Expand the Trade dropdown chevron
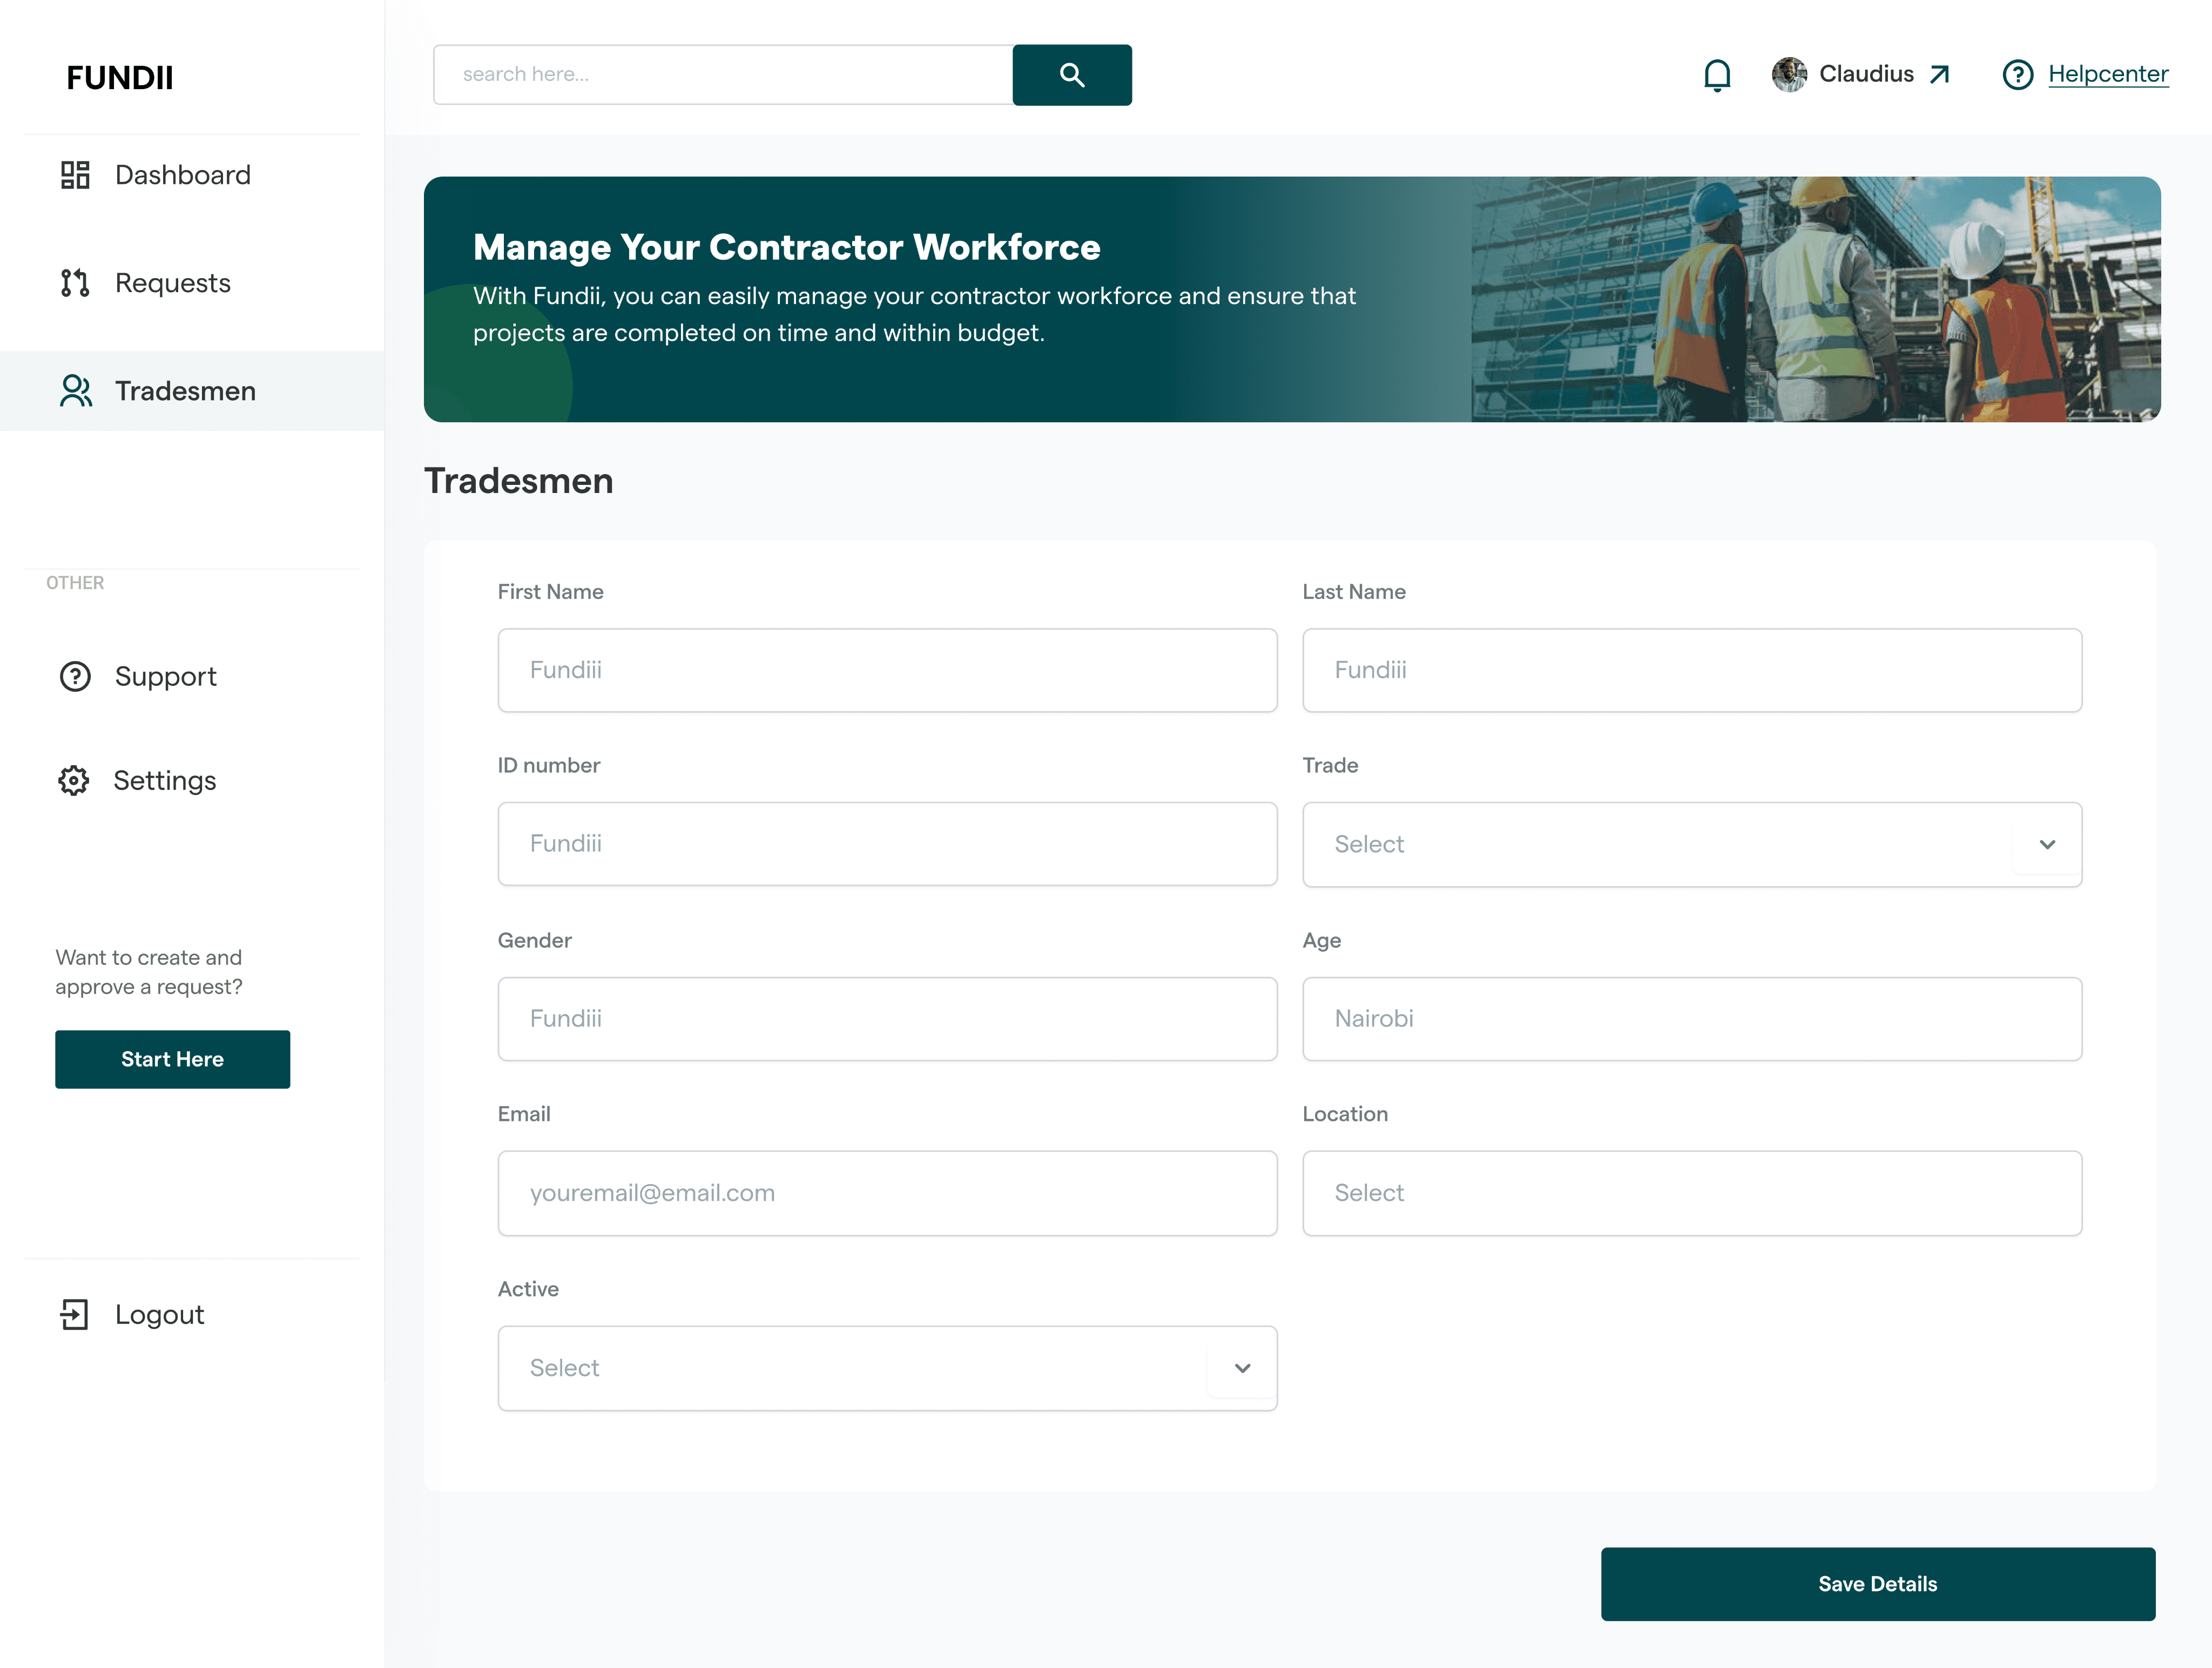The height and width of the screenshot is (1668, 2212). point(2047,844)
